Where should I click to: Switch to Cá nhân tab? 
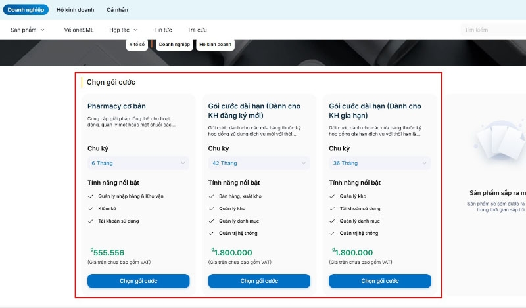tap(117, 10)
